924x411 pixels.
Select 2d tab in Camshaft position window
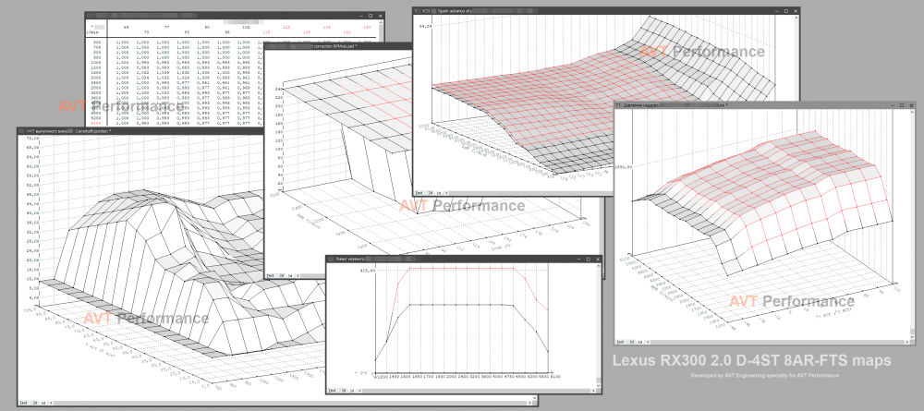[x=36, y=403]
